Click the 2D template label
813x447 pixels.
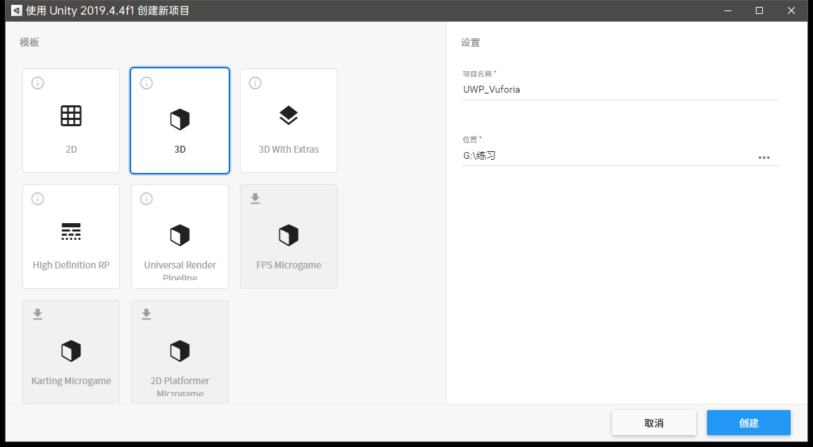71,149
